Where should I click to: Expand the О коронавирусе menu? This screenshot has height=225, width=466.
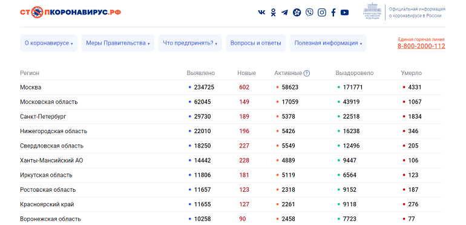click(x=49, y=43)
